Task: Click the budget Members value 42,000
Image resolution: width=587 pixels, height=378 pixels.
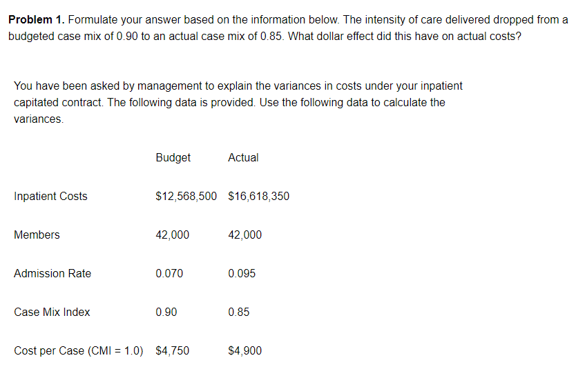Action: tap(172, 235)
